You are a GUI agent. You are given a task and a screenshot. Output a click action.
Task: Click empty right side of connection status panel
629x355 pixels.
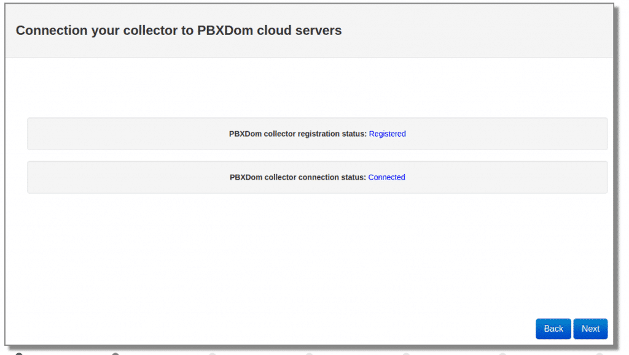pyautogui.click(x=522, y=177)
